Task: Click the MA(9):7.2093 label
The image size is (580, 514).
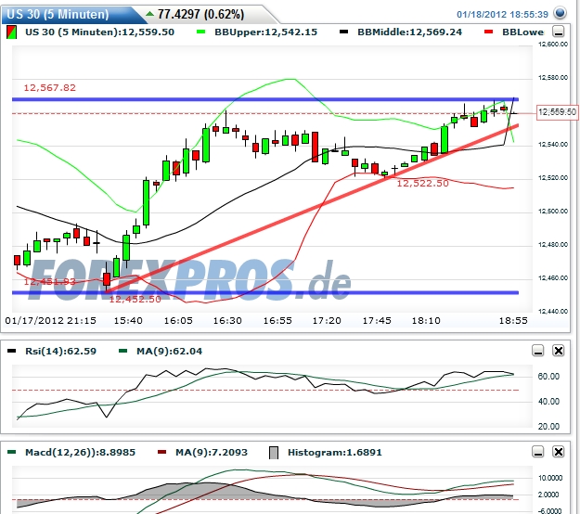Action: coord(212,452)
